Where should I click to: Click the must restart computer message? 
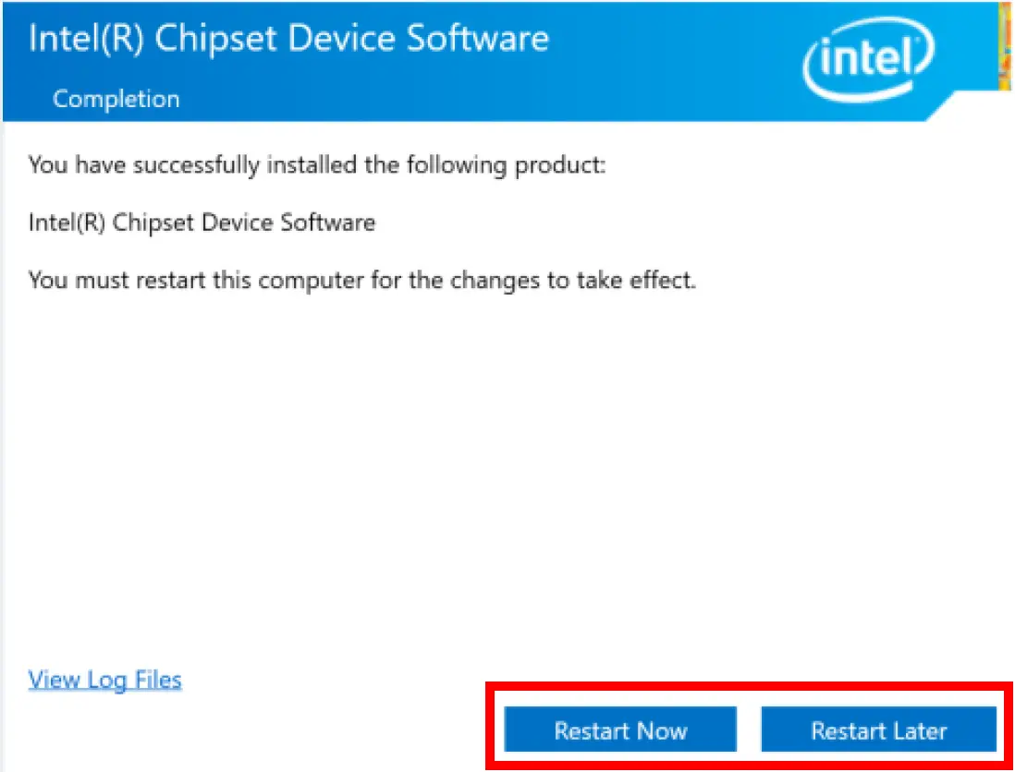click(361, 279)
